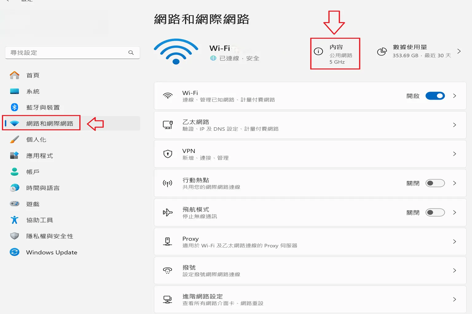
Task: Open the 內容 properties button
Action: (335, 54)
